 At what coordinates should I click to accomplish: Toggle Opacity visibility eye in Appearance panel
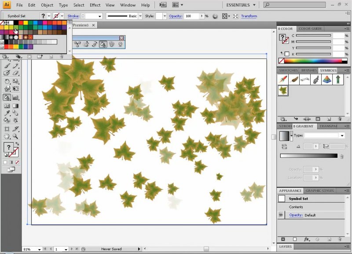[281, 215]
